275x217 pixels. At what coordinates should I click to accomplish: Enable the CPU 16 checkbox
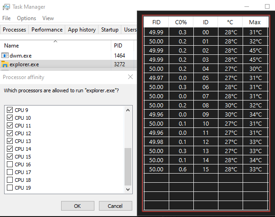(x=10, y=164)
